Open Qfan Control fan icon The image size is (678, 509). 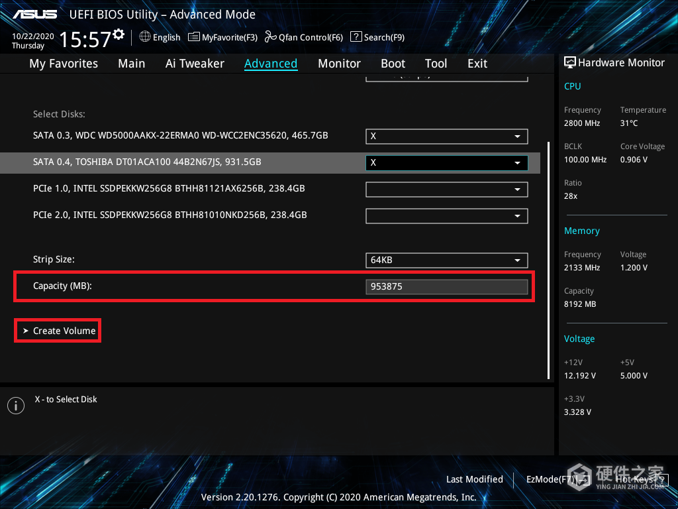tap(271, 37)
